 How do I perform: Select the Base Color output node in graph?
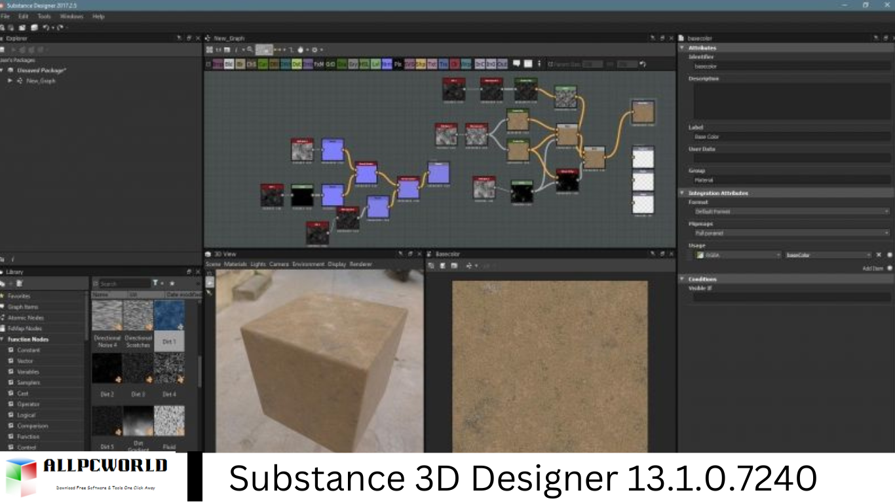pyautogui.click(x=643, y=112)
